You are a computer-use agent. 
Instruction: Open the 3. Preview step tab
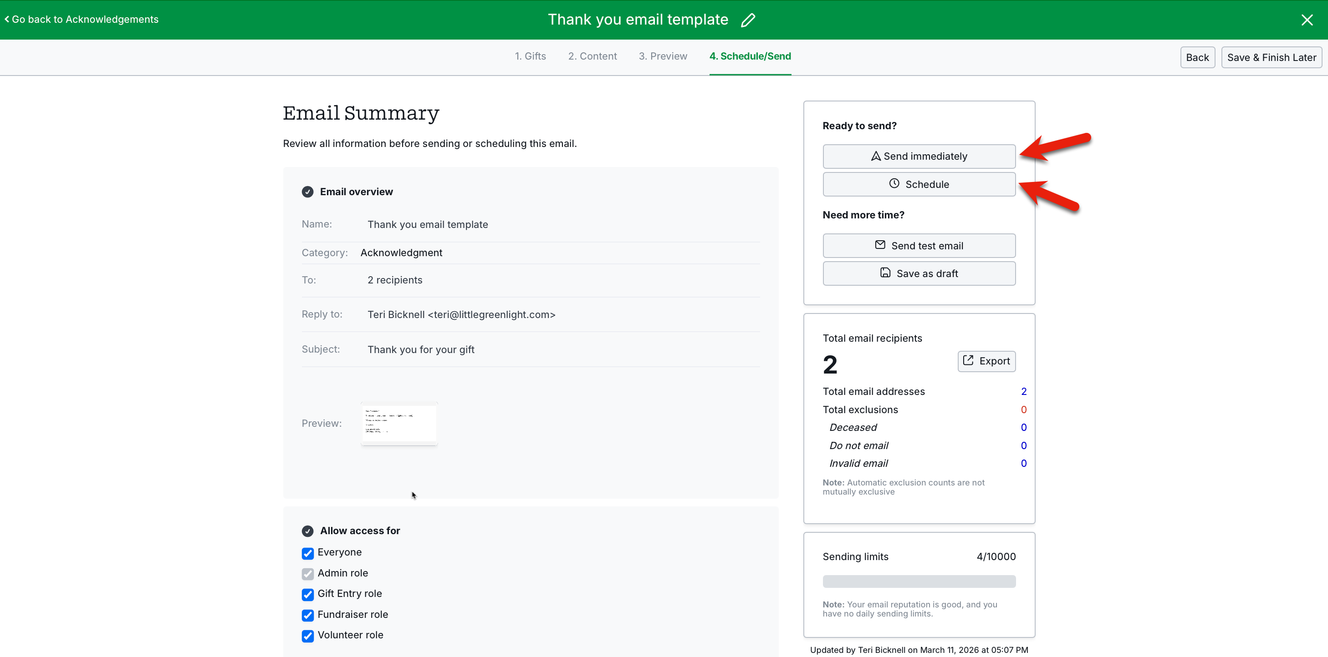click(663, 56)
